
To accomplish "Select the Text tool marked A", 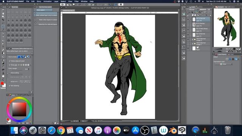I will click(3, 73).
